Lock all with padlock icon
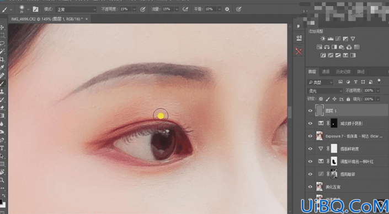389x214 pixels. pyautogui.click(x=348, y=99)
